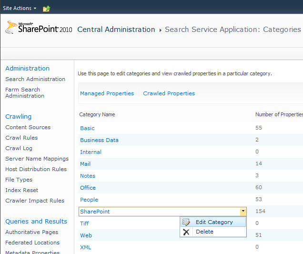
Task: Open File Types in sidebar
Action: [19, 180]
